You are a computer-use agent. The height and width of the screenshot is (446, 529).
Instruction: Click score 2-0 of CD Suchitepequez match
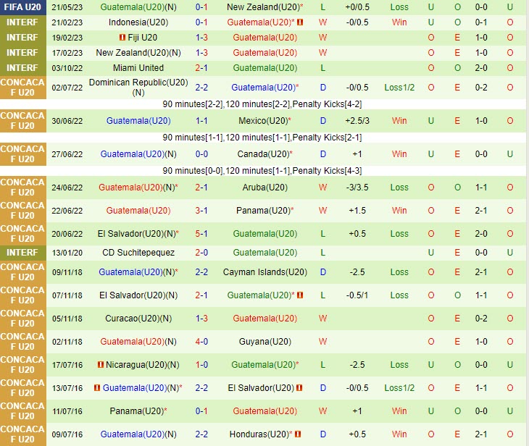[x=201, y=253]
